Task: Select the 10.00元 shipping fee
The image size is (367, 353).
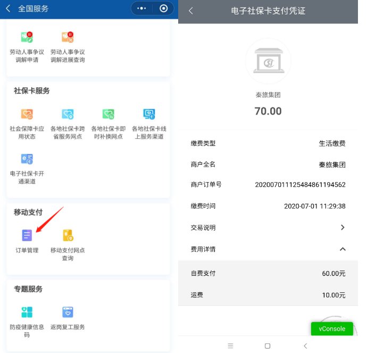Action: point(333,295)
